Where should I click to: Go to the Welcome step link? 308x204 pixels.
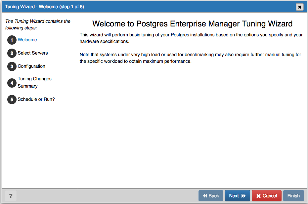(27, 40)
